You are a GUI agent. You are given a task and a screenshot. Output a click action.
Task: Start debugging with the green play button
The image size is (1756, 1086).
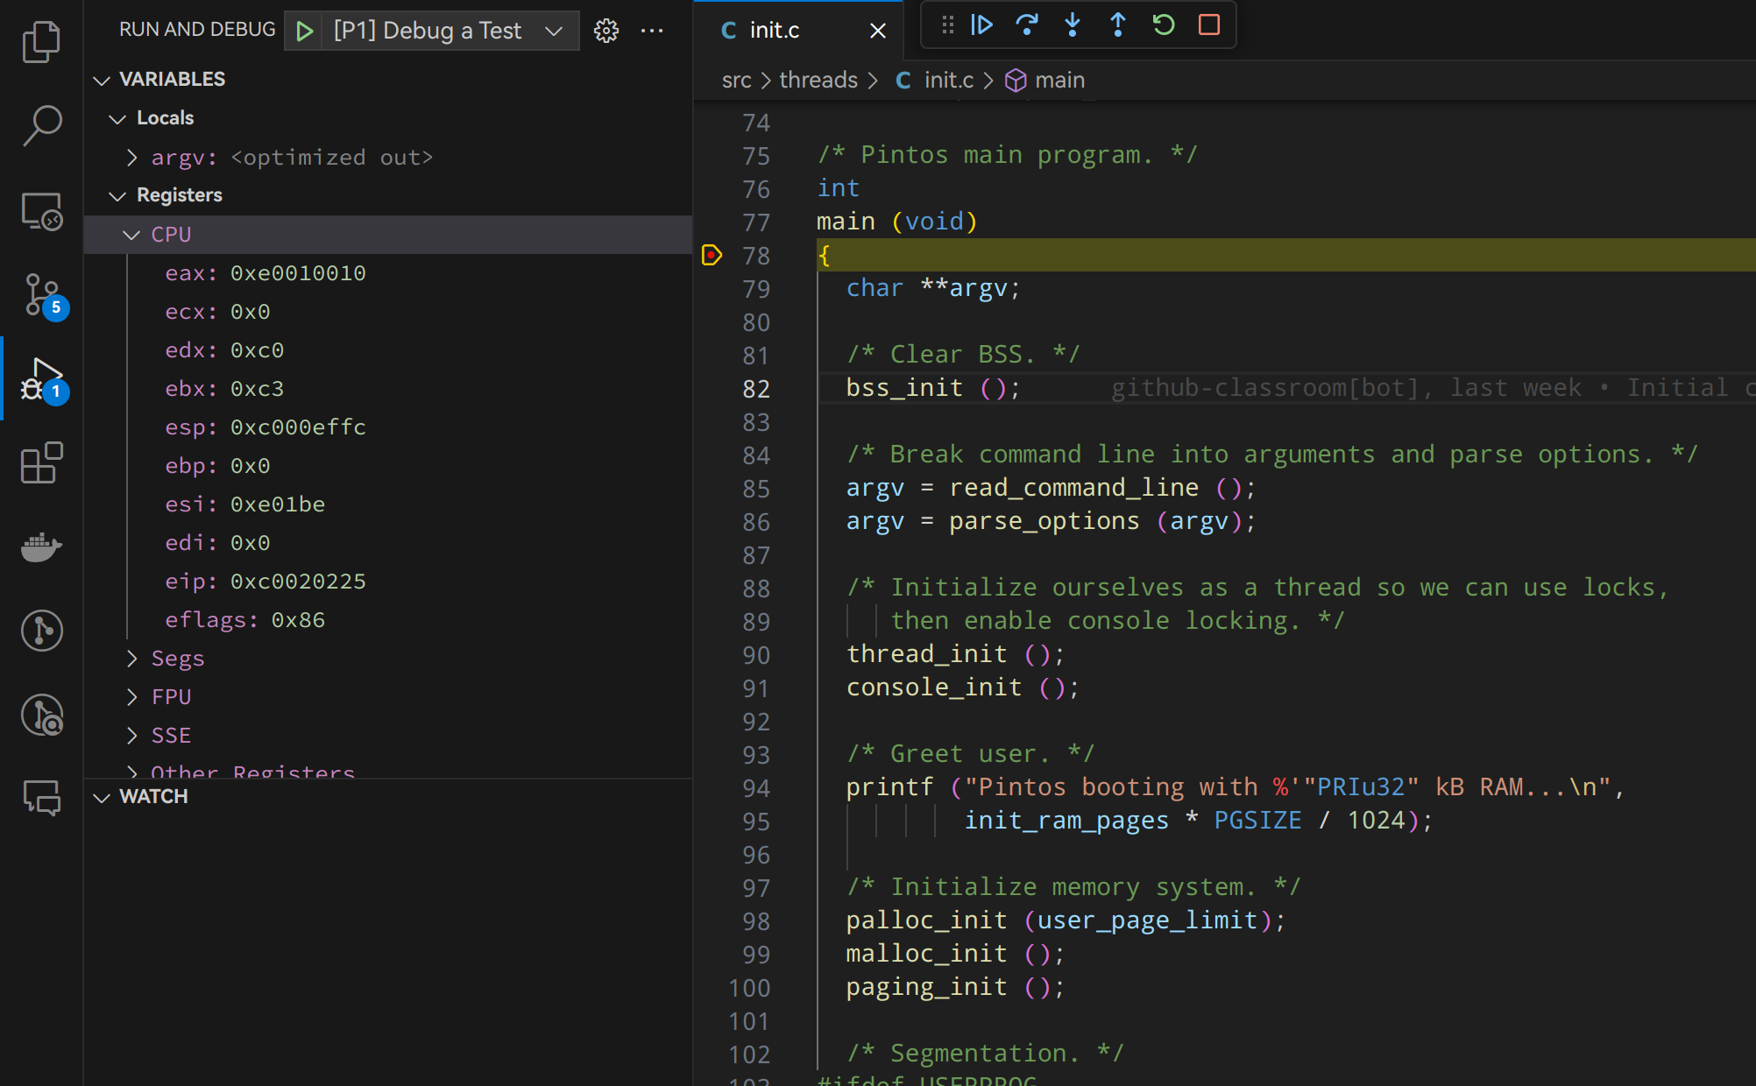[x=304, y=31]
